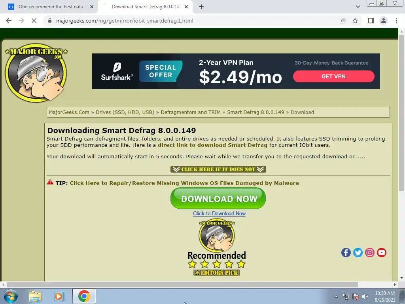
Task: Go back to the previous page
Action: (x=9, y=21)
